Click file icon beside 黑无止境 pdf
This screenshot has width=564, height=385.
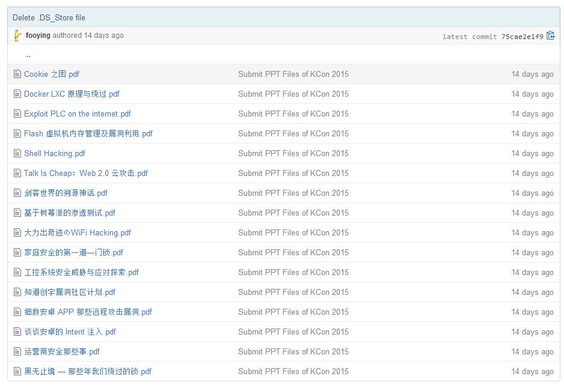(17, 371)
